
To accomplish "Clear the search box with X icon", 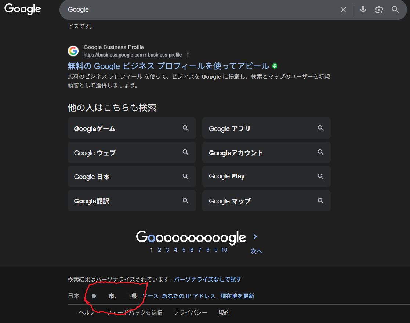I will [x=343, y=10].
